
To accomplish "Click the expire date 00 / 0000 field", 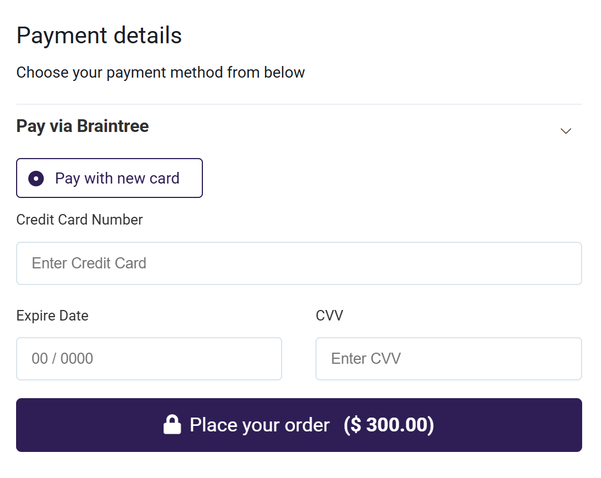I will pyautogui.click(x=149, y=359).
